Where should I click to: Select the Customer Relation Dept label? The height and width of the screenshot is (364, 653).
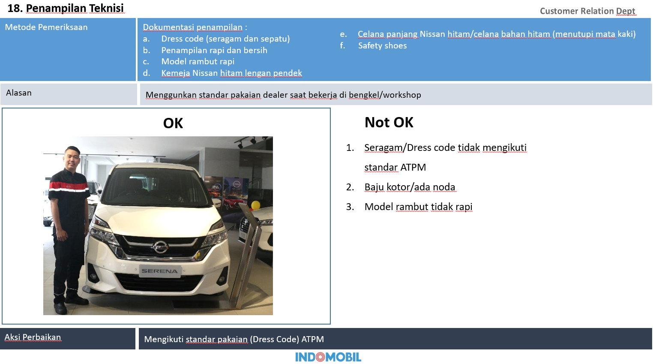tap(588, 11)
